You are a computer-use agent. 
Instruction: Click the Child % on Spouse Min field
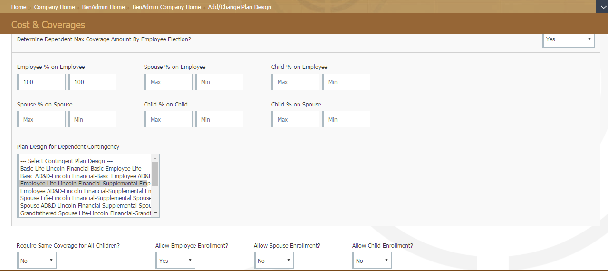pyautogui.click(x=347, y=119)
